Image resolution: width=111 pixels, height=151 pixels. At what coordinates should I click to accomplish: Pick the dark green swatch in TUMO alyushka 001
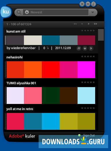[51, 96]
